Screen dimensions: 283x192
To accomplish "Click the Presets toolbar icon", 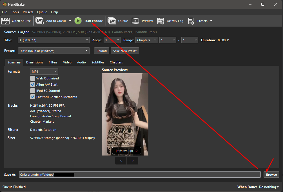I will click(191, 21).
